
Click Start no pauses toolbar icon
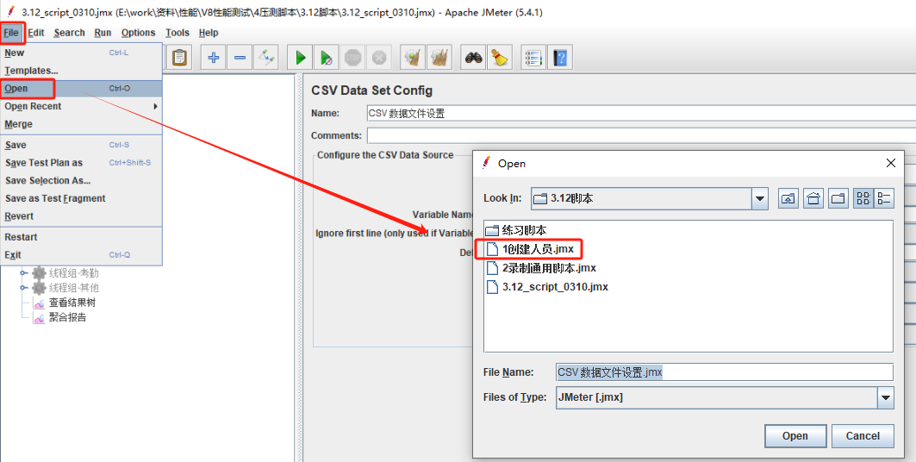327,58
